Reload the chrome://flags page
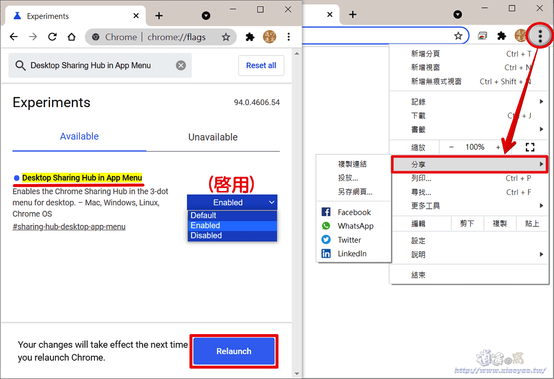 coord(52,37)
